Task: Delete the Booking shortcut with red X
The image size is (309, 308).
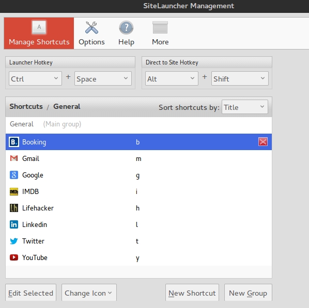Action: click(x=263, y=142)
